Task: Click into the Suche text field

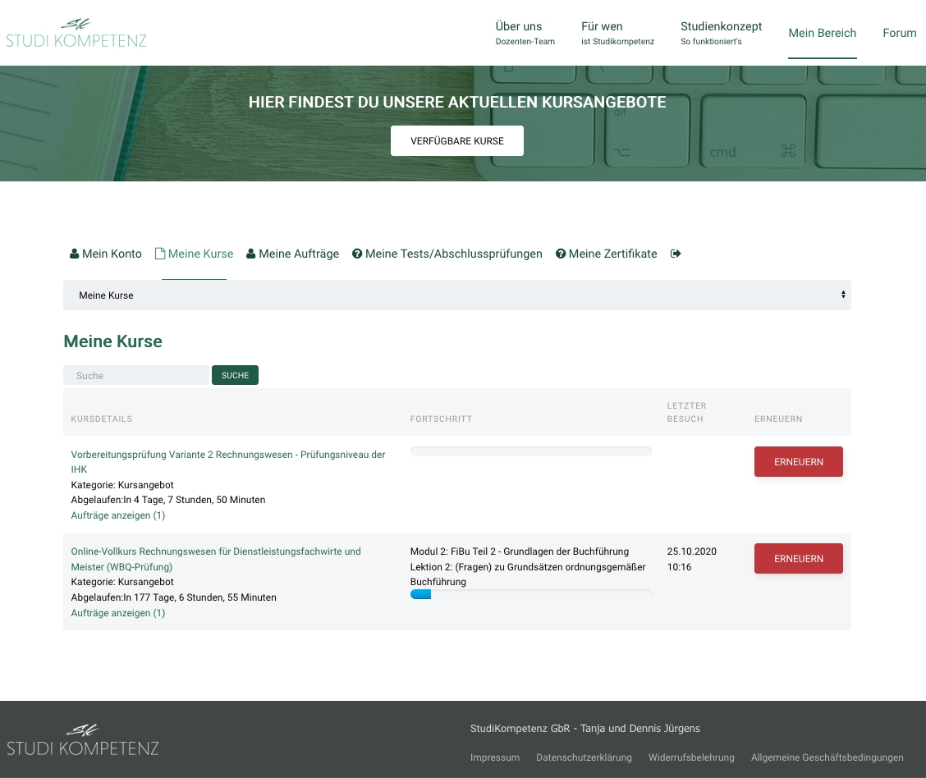Action: [136, 375]
